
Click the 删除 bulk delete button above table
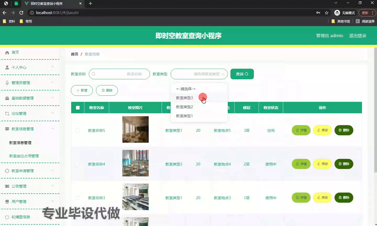pyautogui.click(x=107, y=90)
